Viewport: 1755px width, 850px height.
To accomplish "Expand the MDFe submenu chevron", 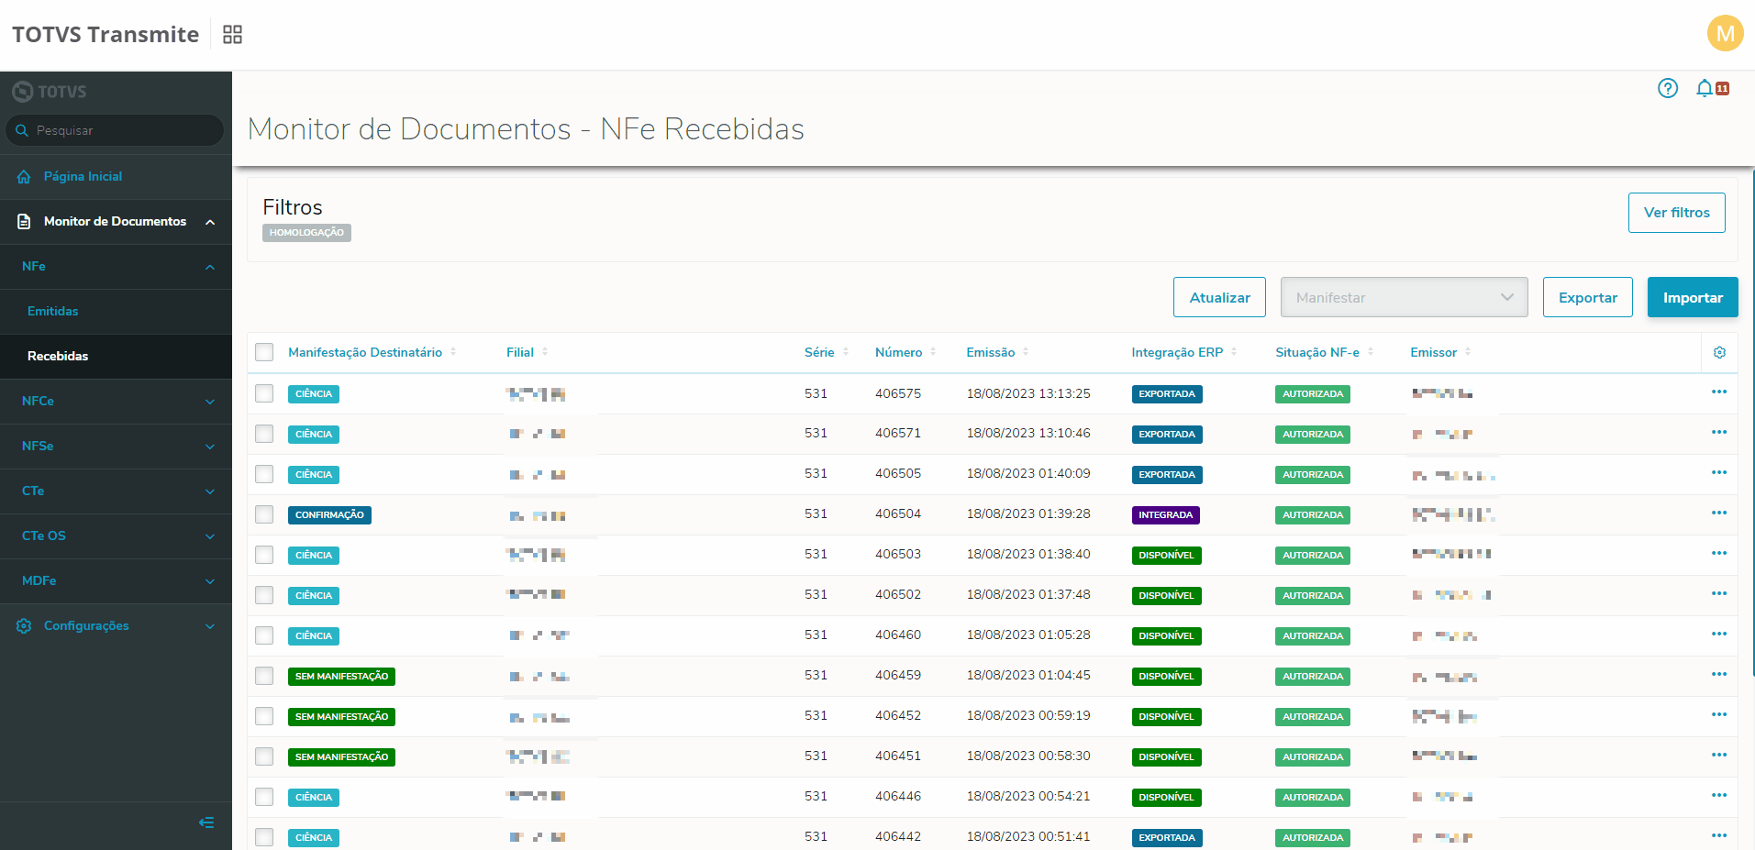I will click(x=210, y=581).
